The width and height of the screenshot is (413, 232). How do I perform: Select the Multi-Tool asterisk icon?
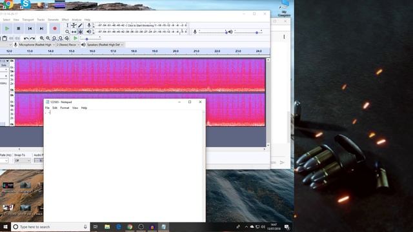click(x=80, y=32)
